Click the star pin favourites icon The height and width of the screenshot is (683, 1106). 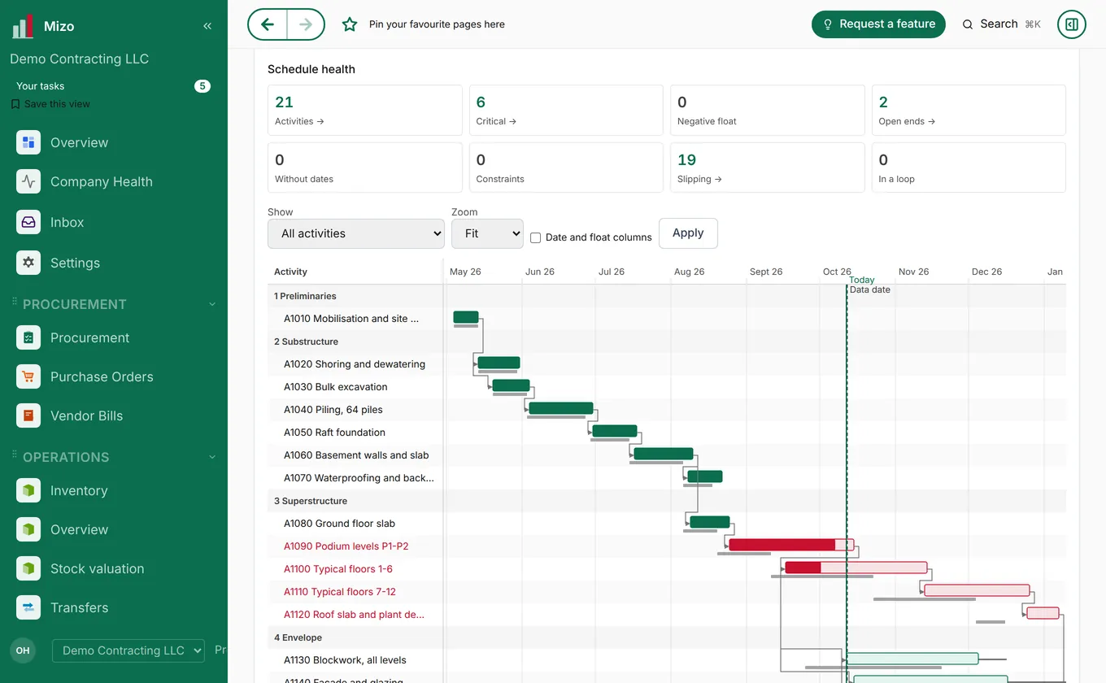(350, 24)
